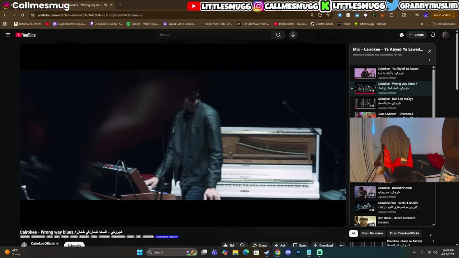Click the Ask button under the video
The height and width of the screenshot is (258, 459).
280,245
